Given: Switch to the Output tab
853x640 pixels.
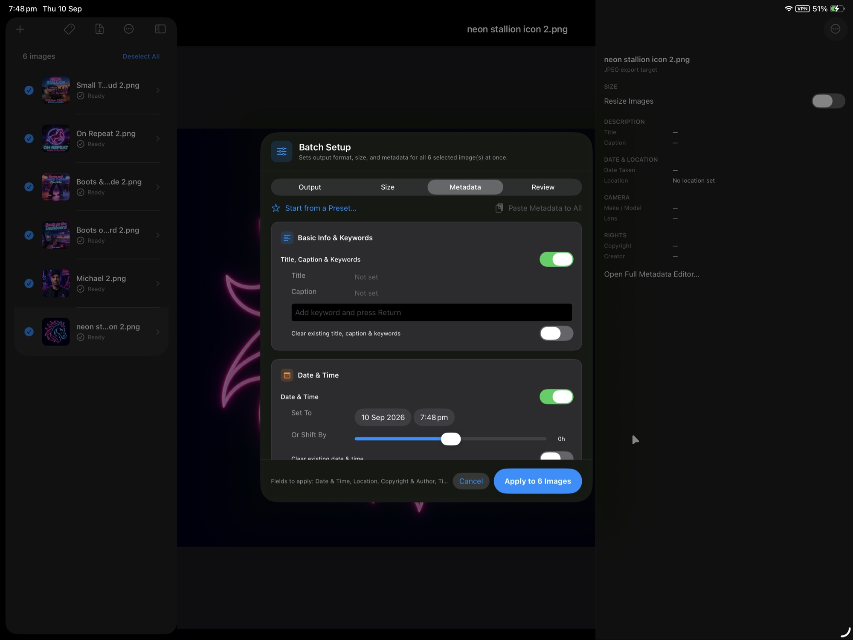Looking at the screenshot, I should click(x=310, y=187).
